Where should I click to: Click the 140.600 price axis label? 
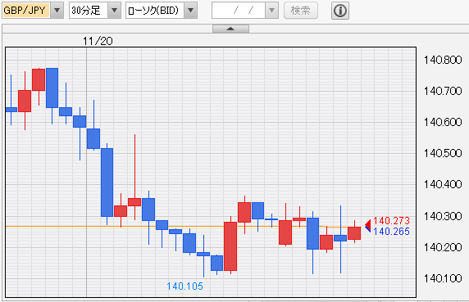coord(443,122)
